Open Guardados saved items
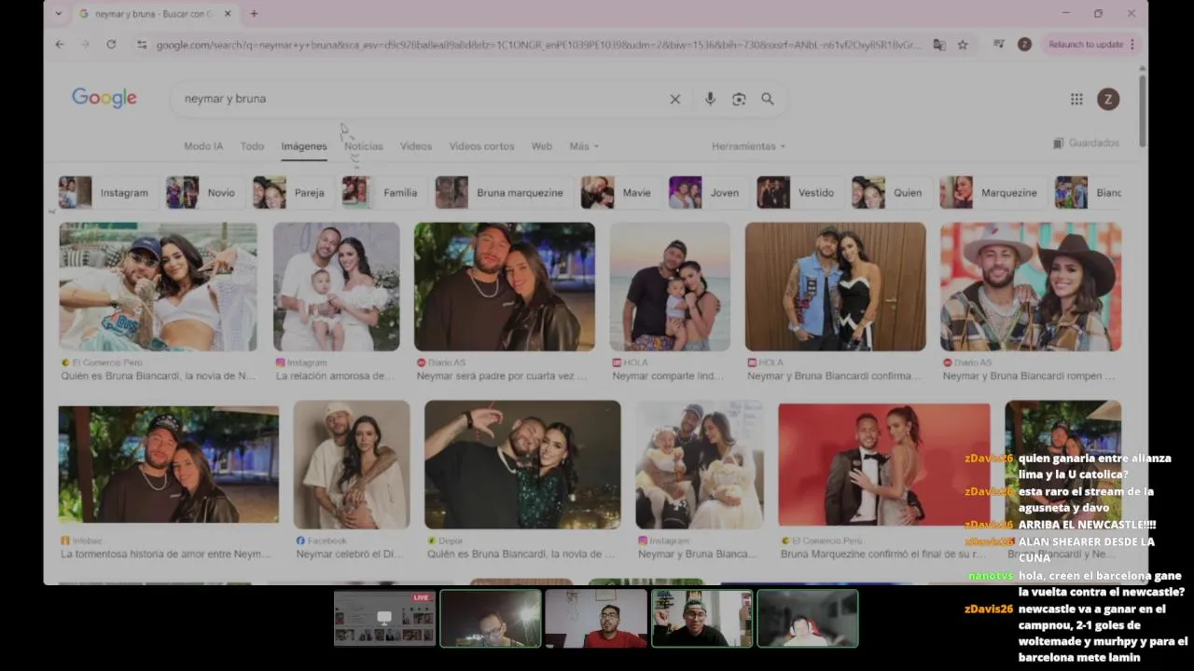Screen dimensions: 1194x671 [1086, 144]
